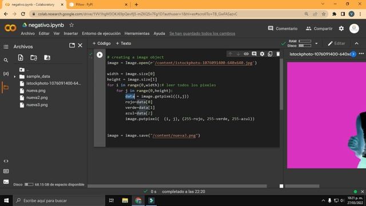The width and height of the screenshot is (366, 206).
Task: Switch to Editar mode
Action: point(336,43)
